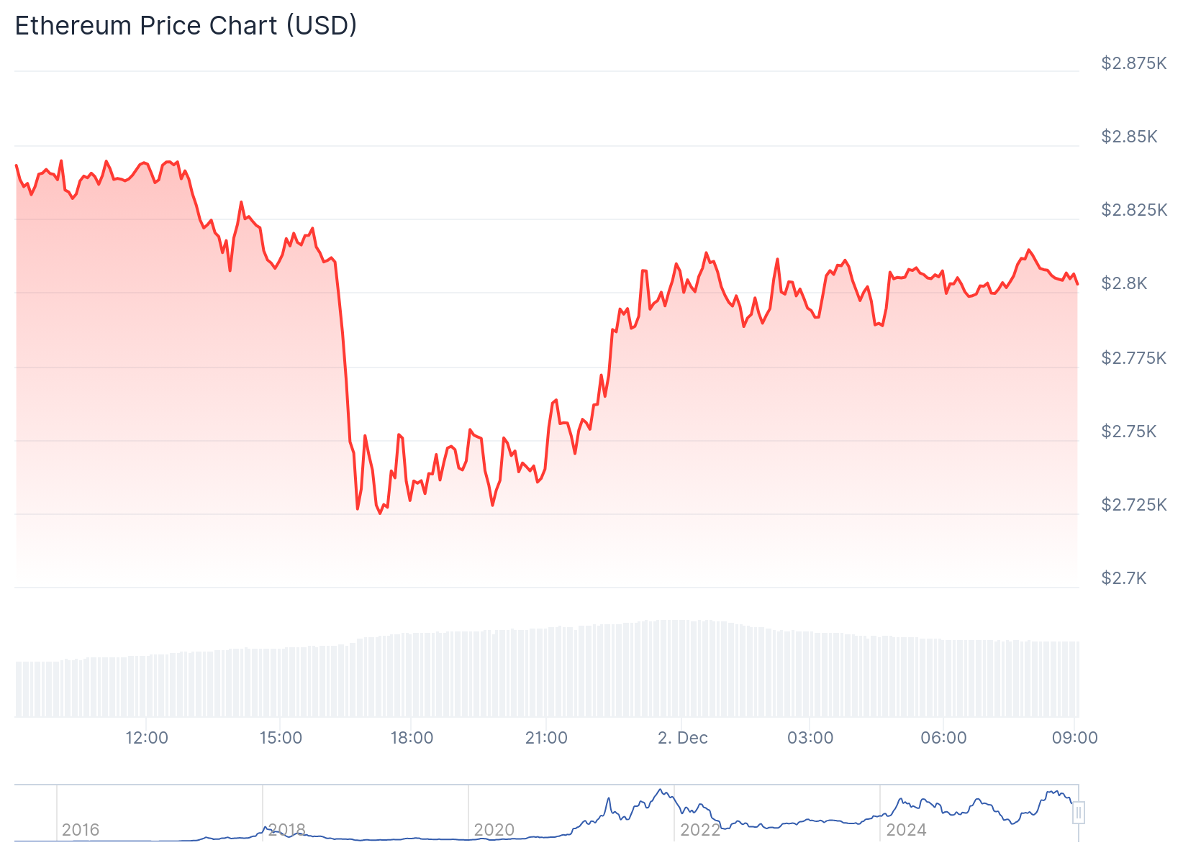Screen dimensions: 1183x863
Task: Click the $2.875K price axis label
Action: pos(1133,63)
